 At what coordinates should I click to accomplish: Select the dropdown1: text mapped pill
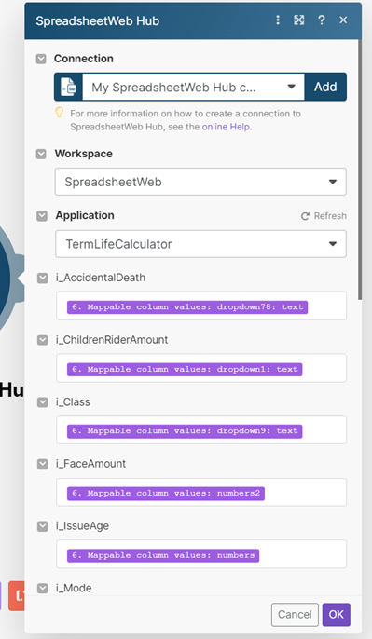[185, 369]
